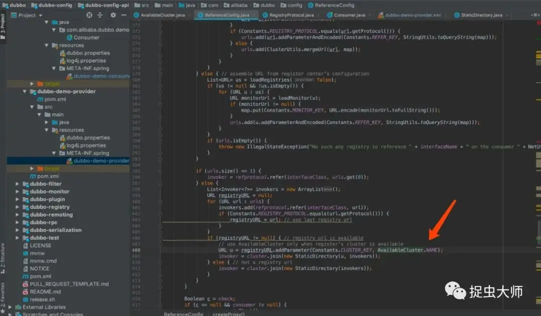The width and height of the screenshot is (541, 316).
Task: Collapse com.alibaba.dubbo.demo package
Action: click(x=54, y=30)
